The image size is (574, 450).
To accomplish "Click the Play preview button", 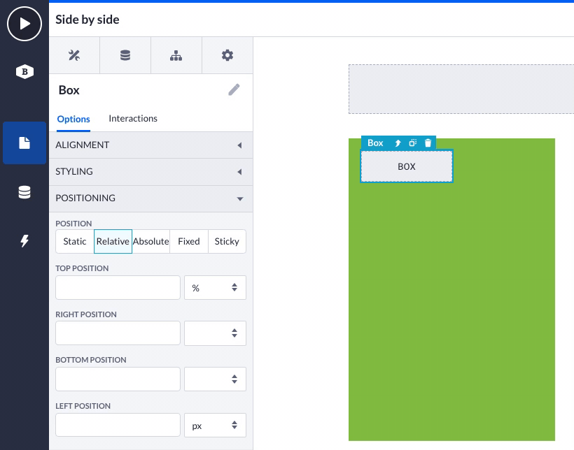I will (x=24, y=24).
